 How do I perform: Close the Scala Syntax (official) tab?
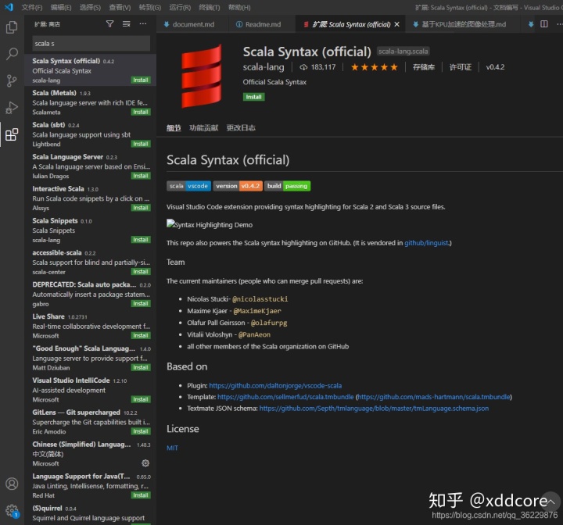coord(396,24)
